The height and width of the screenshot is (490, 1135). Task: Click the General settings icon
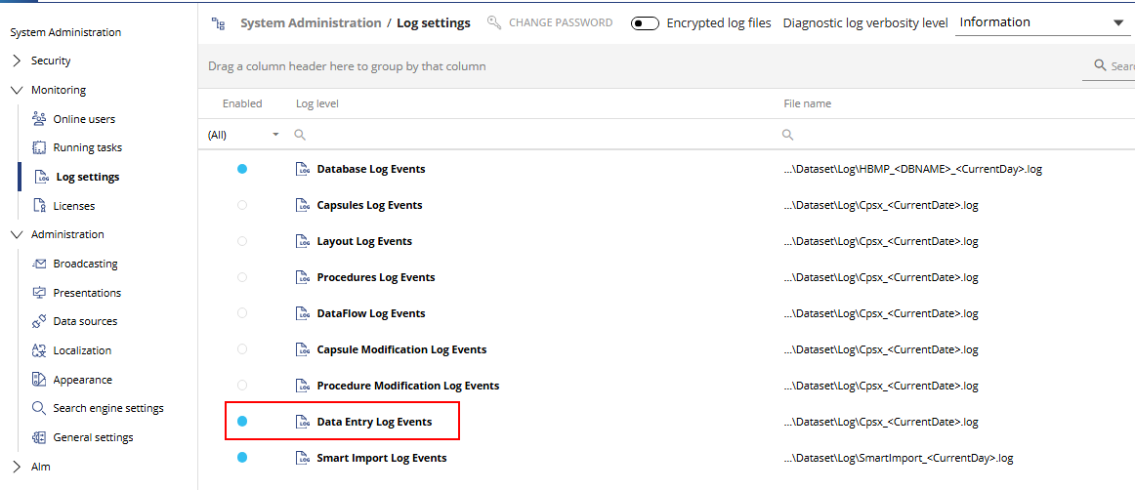40,437
